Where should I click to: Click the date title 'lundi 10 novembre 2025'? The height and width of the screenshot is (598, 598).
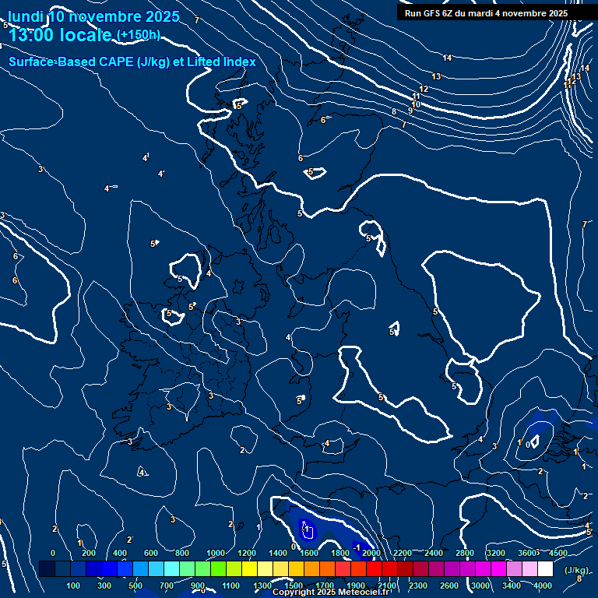(93, 17)
